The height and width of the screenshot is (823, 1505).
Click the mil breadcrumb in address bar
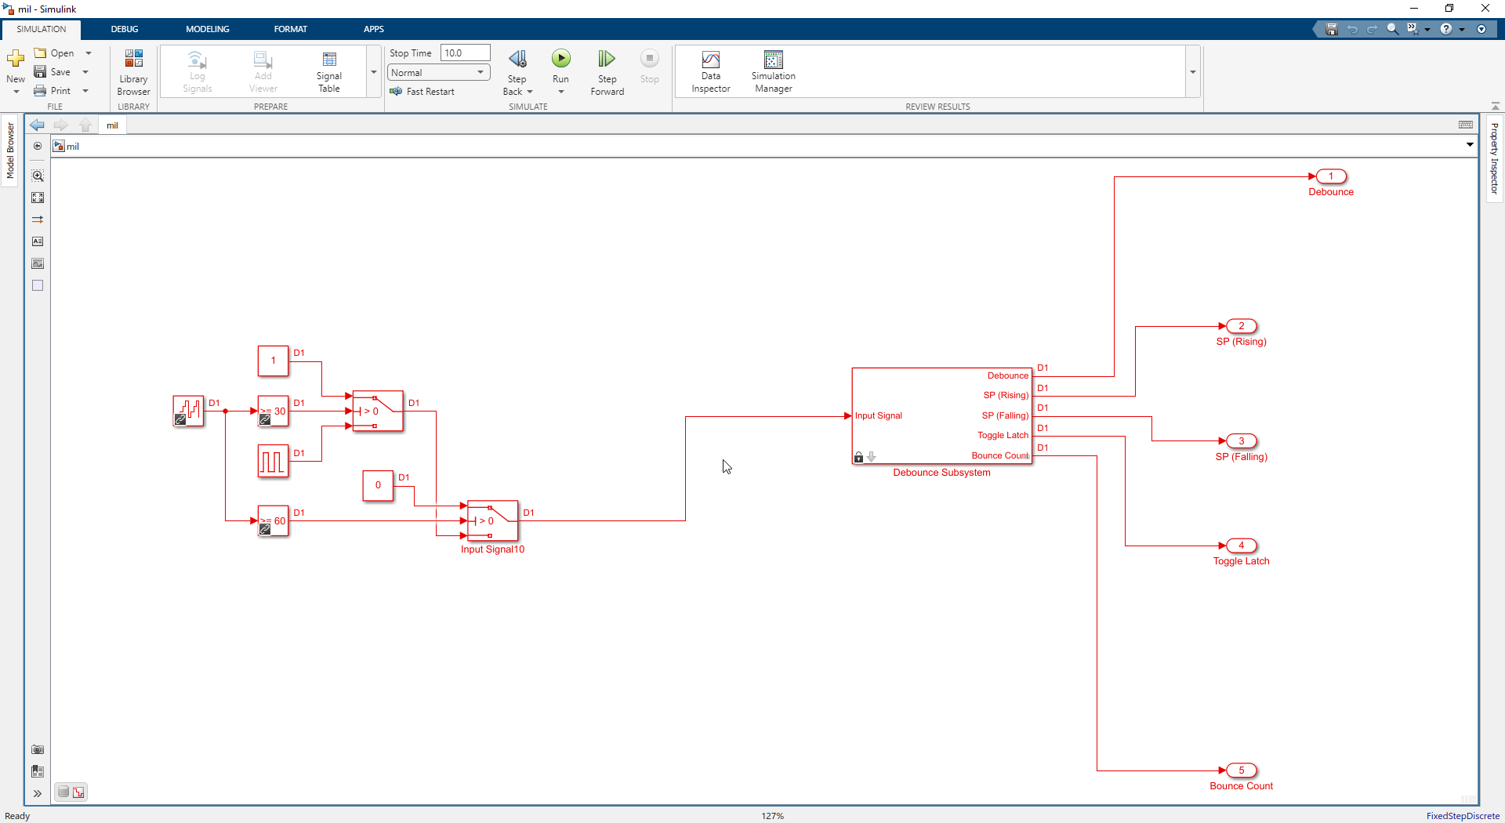point(73,147)
